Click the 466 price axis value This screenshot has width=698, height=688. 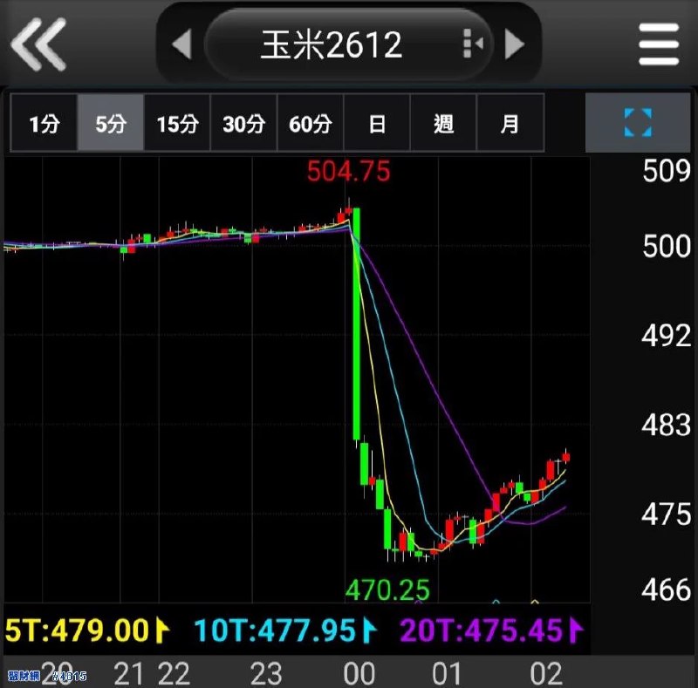pos(666,589)
